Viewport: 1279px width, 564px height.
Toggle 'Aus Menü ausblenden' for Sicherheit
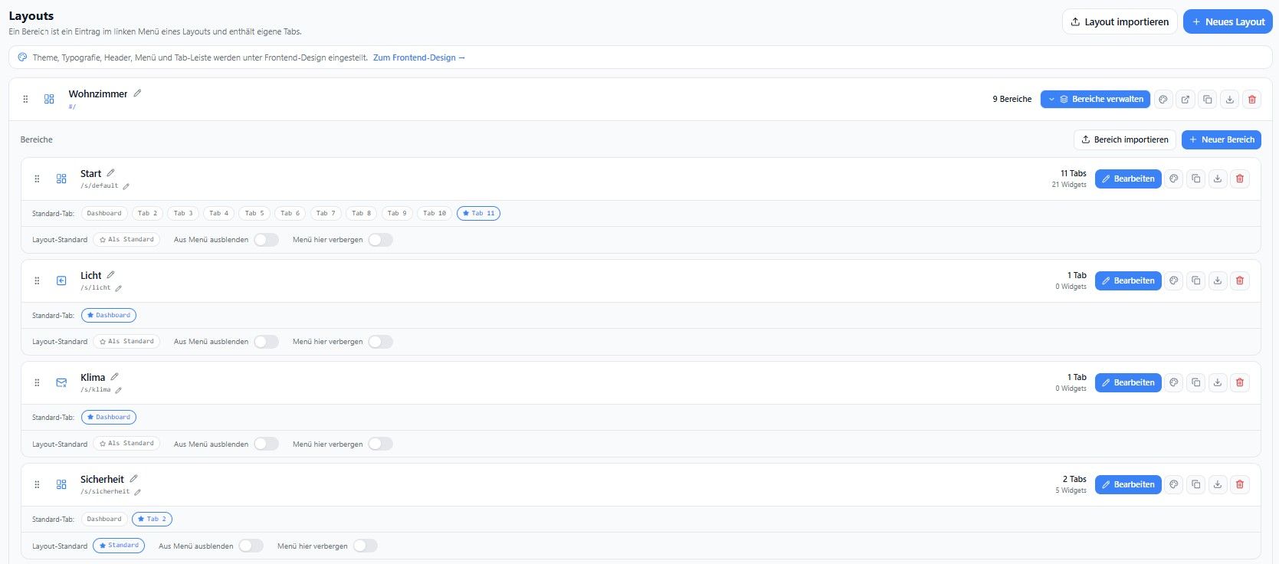(x=251, y=546)
